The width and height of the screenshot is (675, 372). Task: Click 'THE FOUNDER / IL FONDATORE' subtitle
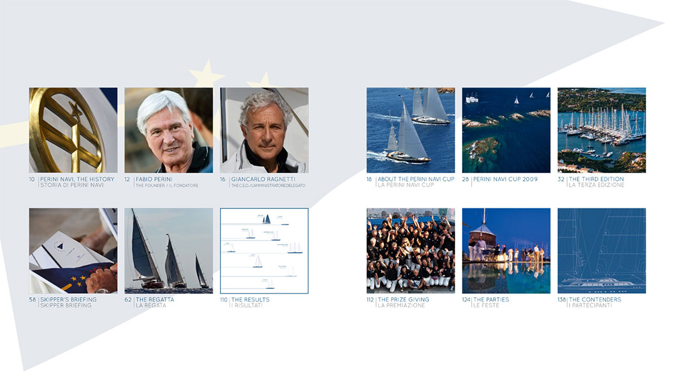[x=167, y=185]
